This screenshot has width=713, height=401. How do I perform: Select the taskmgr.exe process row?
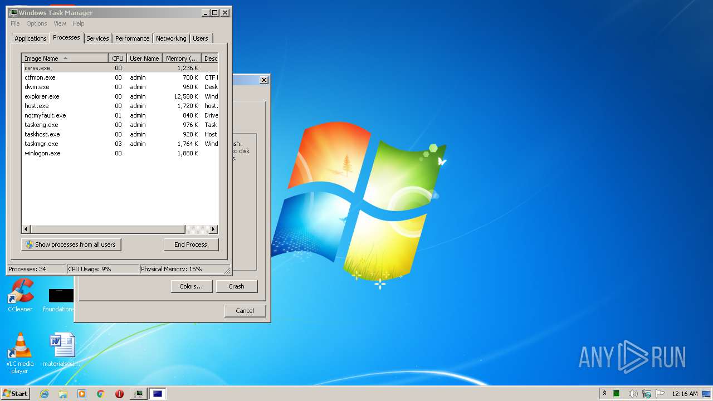click(120, 144)
